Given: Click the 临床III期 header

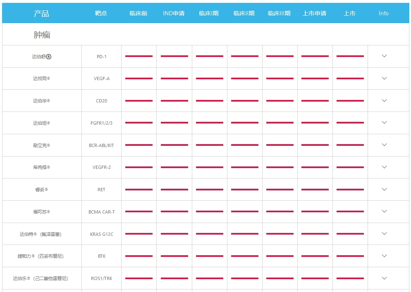Looking at the screenshot, I should pos(279,14).
